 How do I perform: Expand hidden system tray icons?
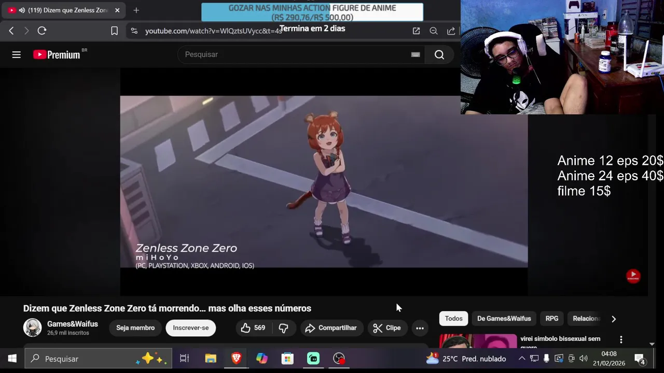(x=522, y=358)
